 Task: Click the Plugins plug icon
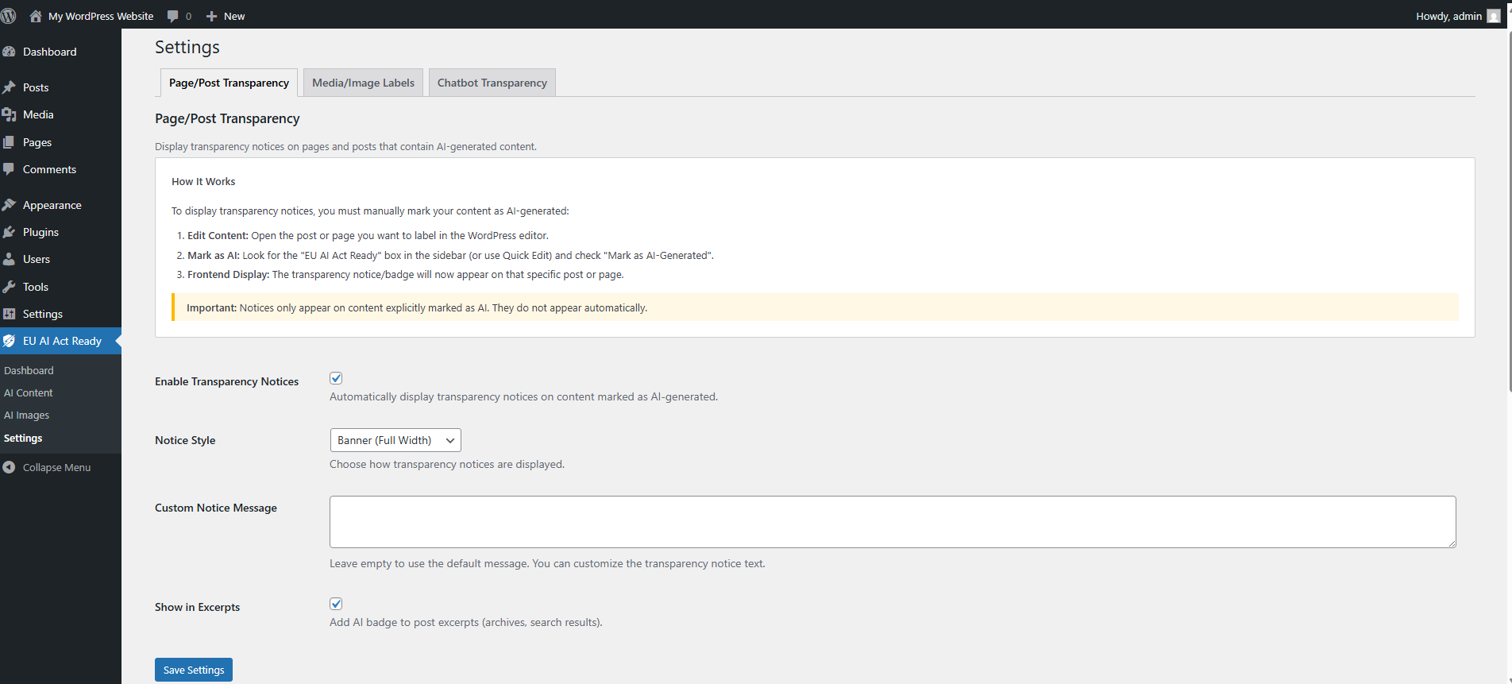(x=10, y=232)
